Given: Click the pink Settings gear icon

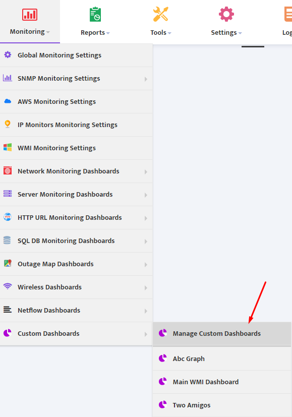Looking at the screenshot, I should (x=226, y=14).
